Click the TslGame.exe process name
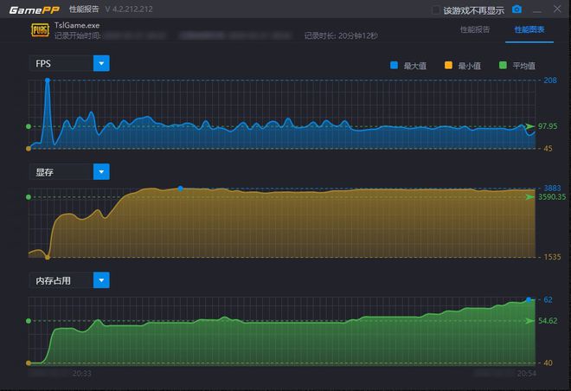The width and height of the screenshot is (571, 391). (x=77, y=26)
